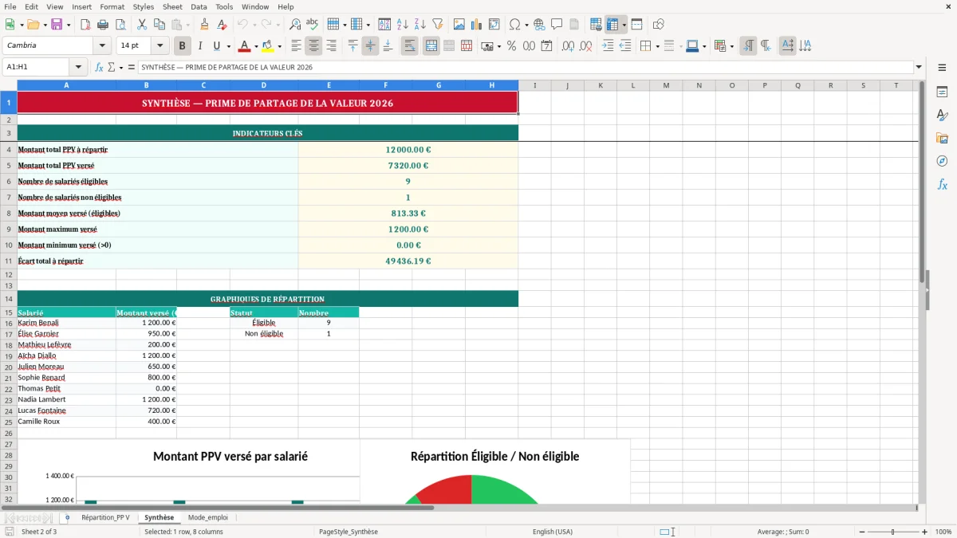The height and width of the screenshot is (538, 957).
Task: Open the Font Color dropdown arrow
Action: (256, 46)
